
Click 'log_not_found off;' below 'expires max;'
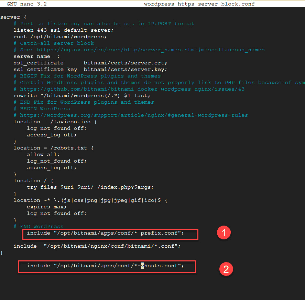pos(57,214)
